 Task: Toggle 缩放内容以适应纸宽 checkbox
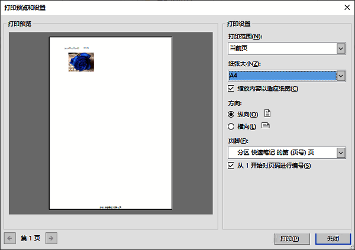pos(231,89)
